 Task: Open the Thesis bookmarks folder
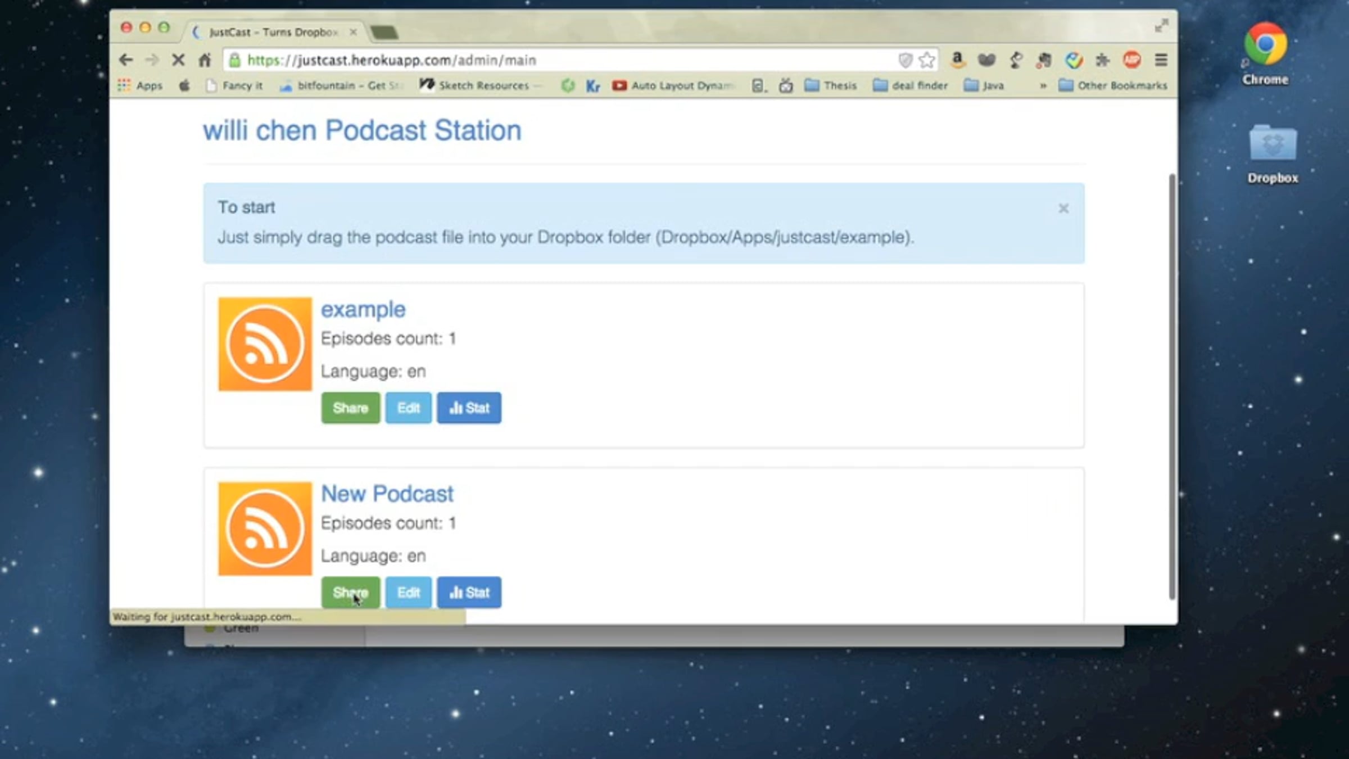[831, 85]
